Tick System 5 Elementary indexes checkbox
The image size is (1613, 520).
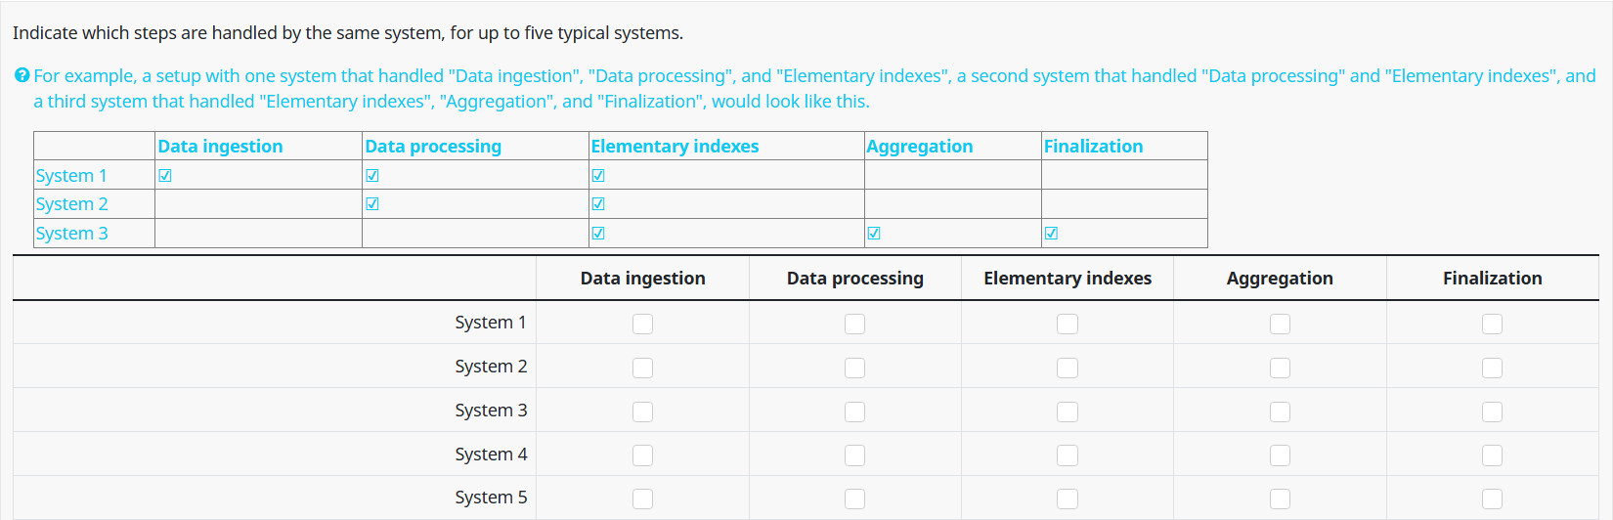pos(1068,498)
